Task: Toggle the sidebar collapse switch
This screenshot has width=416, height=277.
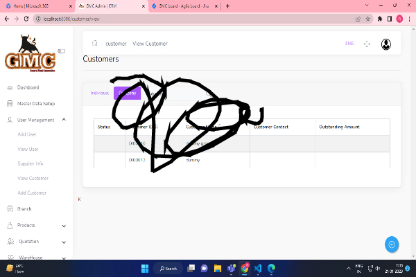Action: 61,51
